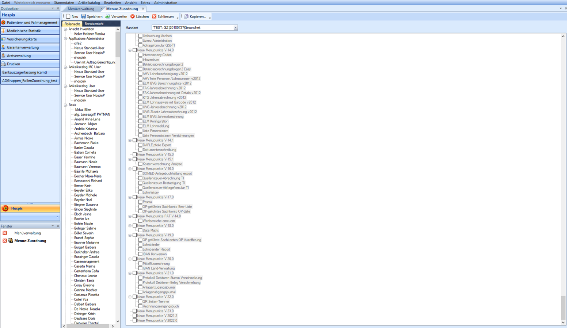Image resolution: width=567 pixels, height=328 pixels.
Task: Check the Kostenverrechnung Analyse checkbox
Action: (x=140, y=164)
